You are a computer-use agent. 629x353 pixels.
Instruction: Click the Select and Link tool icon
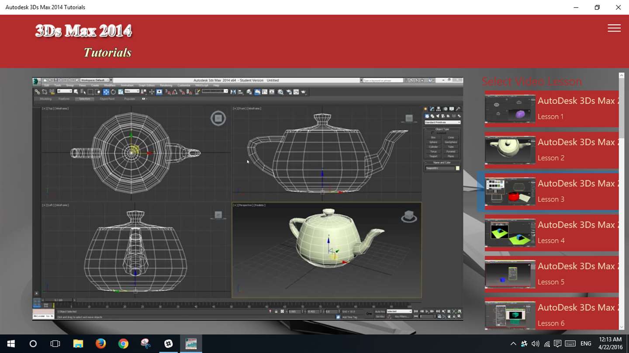tap(37, 92)
